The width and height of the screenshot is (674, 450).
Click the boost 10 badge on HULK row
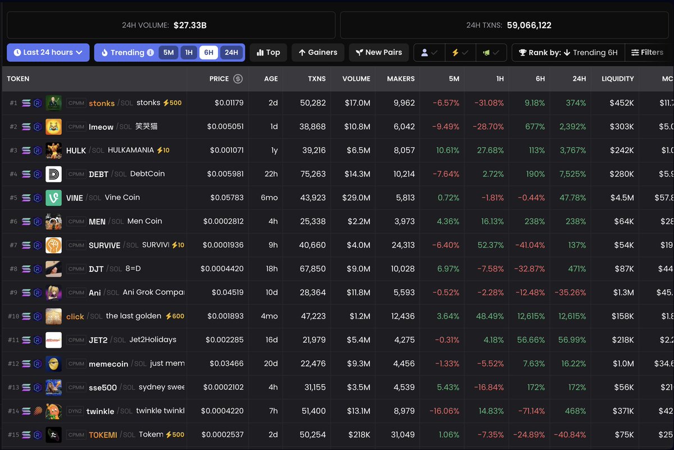pyautogui.click(x=163, y=151)
